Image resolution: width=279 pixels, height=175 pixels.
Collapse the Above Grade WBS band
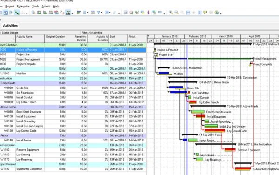click(x=73, y=107)
